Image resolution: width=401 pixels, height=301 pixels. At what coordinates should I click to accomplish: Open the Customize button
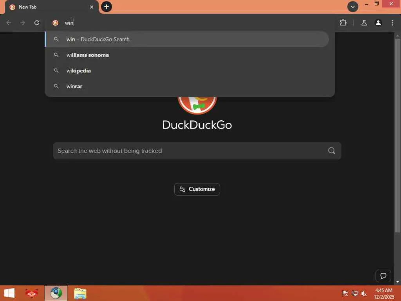click(197, 189)
